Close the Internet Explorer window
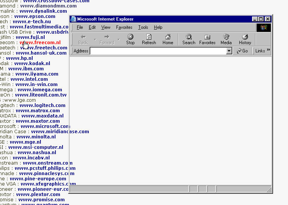This screenshot has height=205, width=288. (268, 19)
